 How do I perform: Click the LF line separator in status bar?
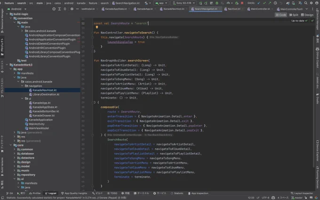tap(258, 198)
